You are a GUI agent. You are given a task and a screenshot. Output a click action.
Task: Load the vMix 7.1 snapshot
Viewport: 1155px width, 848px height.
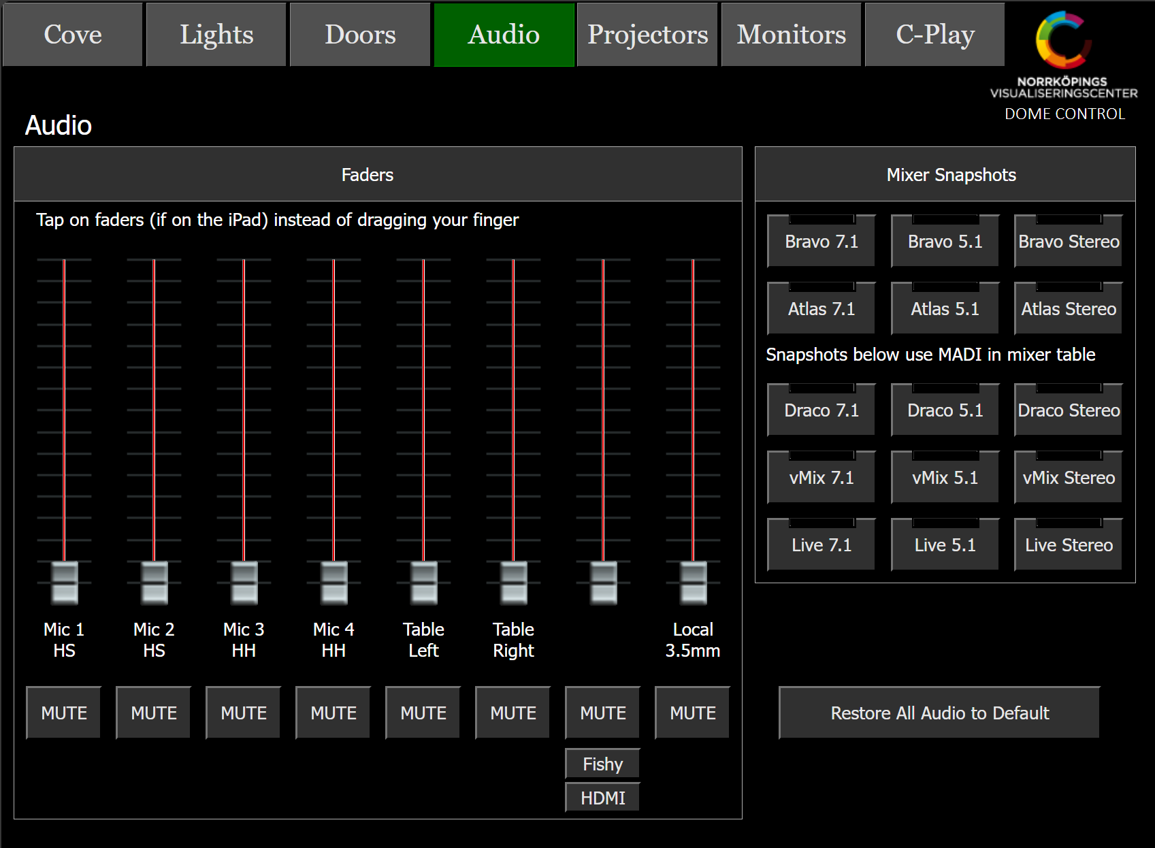coord(821,477)
